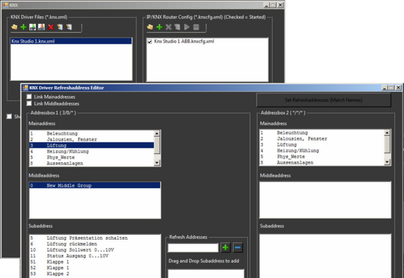Uncheck Knx Studio 1 ABB.knxcfg.xml config

(150, 42)
